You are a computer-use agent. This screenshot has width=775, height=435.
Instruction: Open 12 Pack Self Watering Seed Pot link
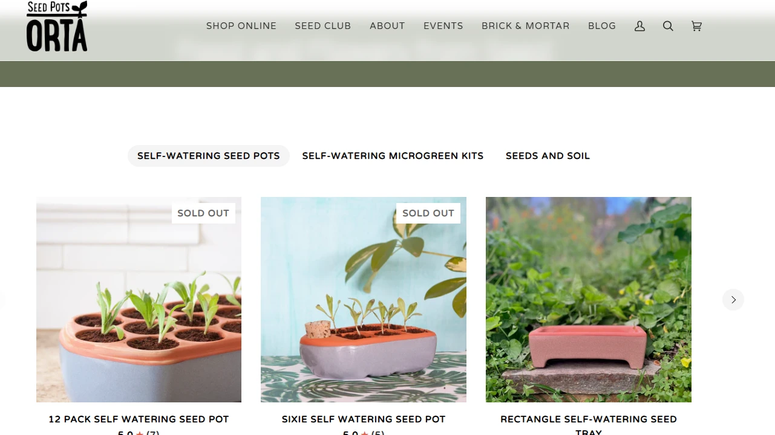tap(139, 419)
